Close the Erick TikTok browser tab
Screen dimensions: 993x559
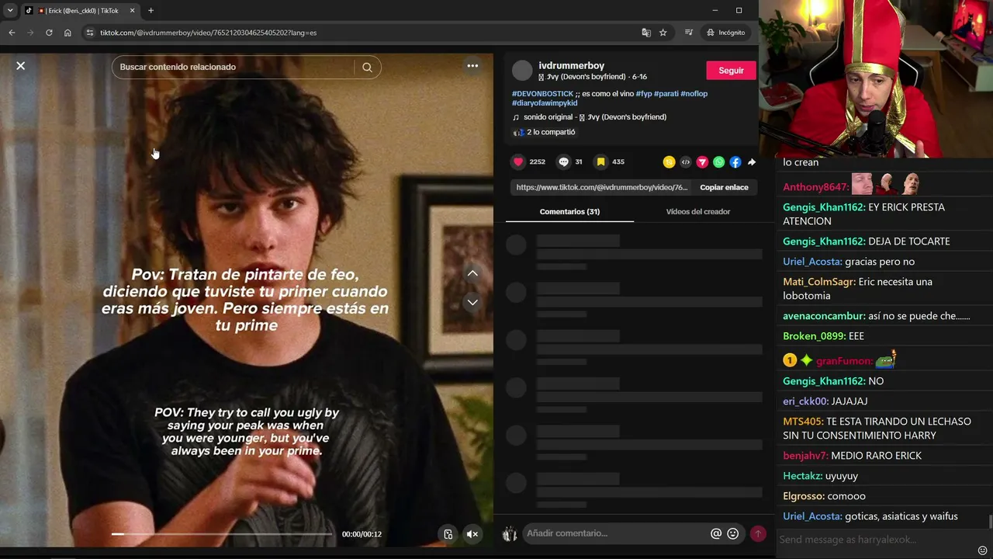132,10
